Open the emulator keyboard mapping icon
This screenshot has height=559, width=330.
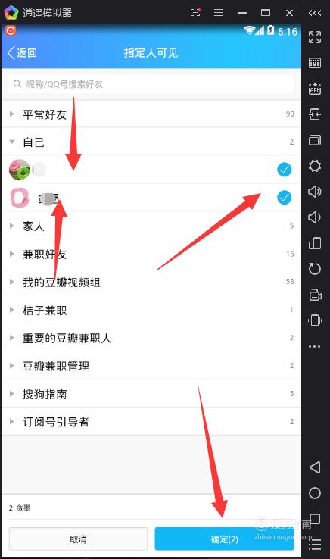315,63
